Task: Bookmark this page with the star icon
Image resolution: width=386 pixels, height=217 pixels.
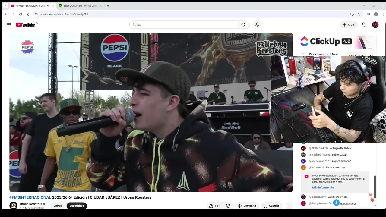Action: 359,14
